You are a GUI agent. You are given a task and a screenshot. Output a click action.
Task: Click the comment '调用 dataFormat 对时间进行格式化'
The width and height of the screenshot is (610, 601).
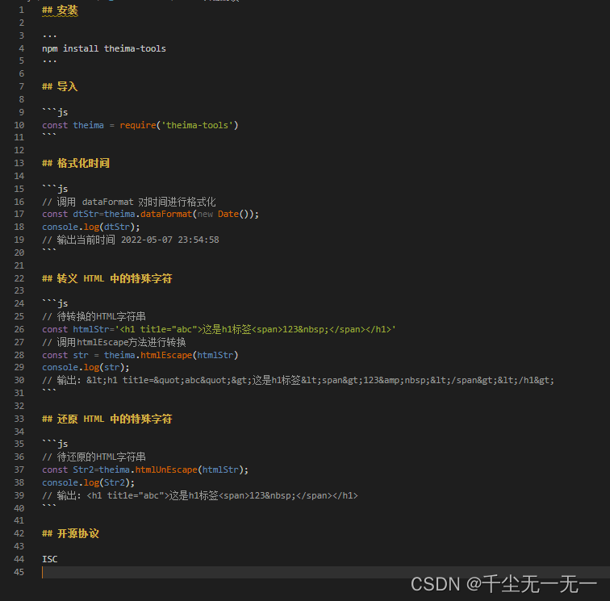tap(129, 202)
